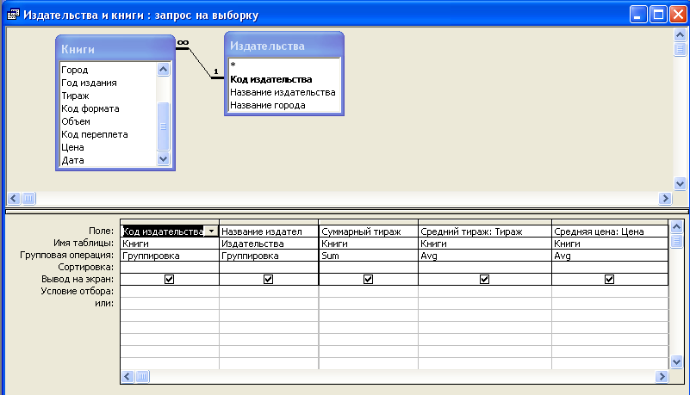The width and height of the screenshot is (690, 395).
Task: Click the Книги field list scrollbar thumb
Action: pos(164,127)
